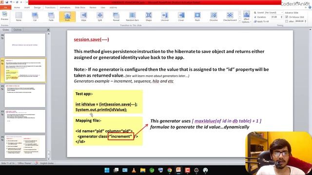
Task: Click the After time input field
Action: [x=299, y=21]
